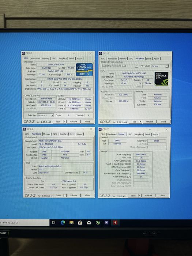Click the purple CPU-Z icon on the taskbar
The height and width of the screenshot is (256, 192).
(106, 222)
